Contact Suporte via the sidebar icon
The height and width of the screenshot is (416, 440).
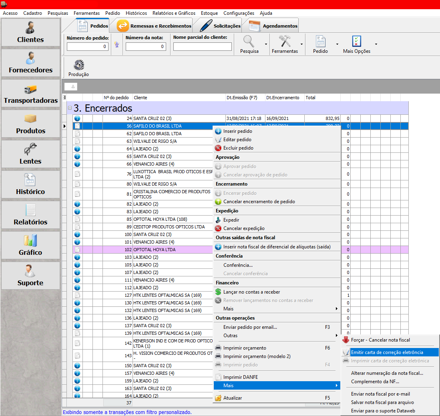pyautogui.click(x=30, y=275)
